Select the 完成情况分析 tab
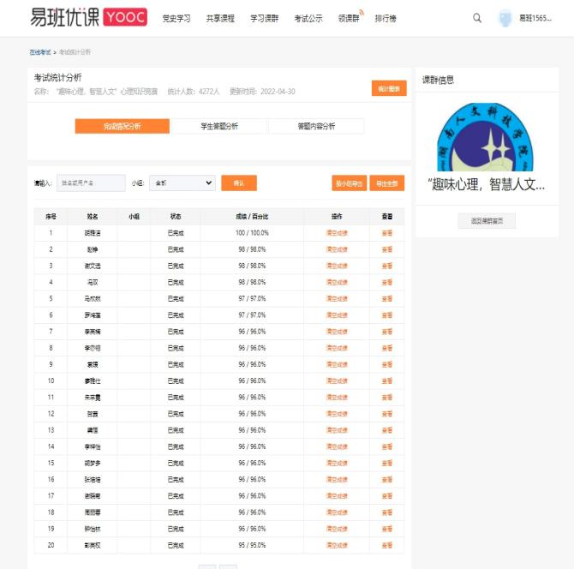The height and width of the screenshot is (569, 574). tap(123, 127)
